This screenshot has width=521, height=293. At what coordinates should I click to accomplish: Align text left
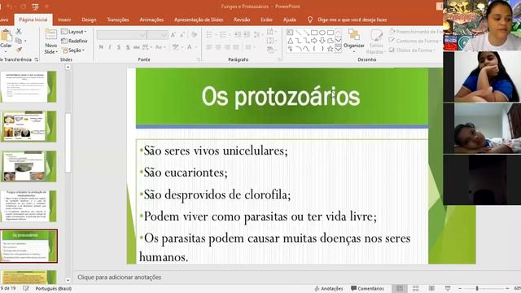point(209,47)
